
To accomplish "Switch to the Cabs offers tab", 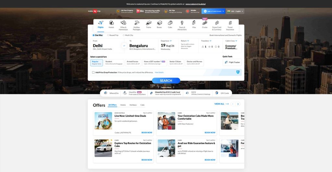I will click(143, 105).
